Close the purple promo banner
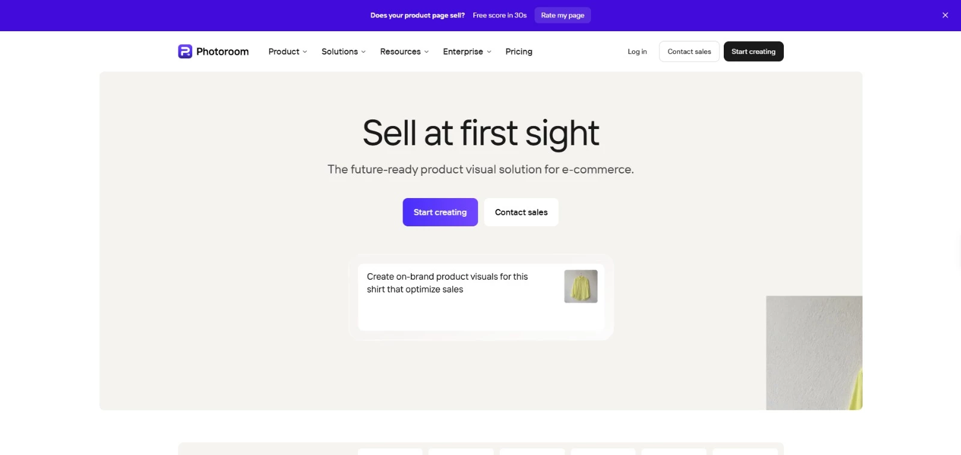Viewport: 961px width, 455px height. [x=945, y=16]
